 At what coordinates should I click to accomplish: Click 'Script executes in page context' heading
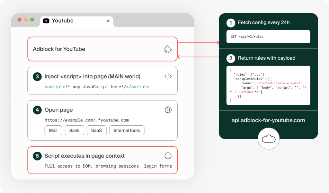point(84,156)
